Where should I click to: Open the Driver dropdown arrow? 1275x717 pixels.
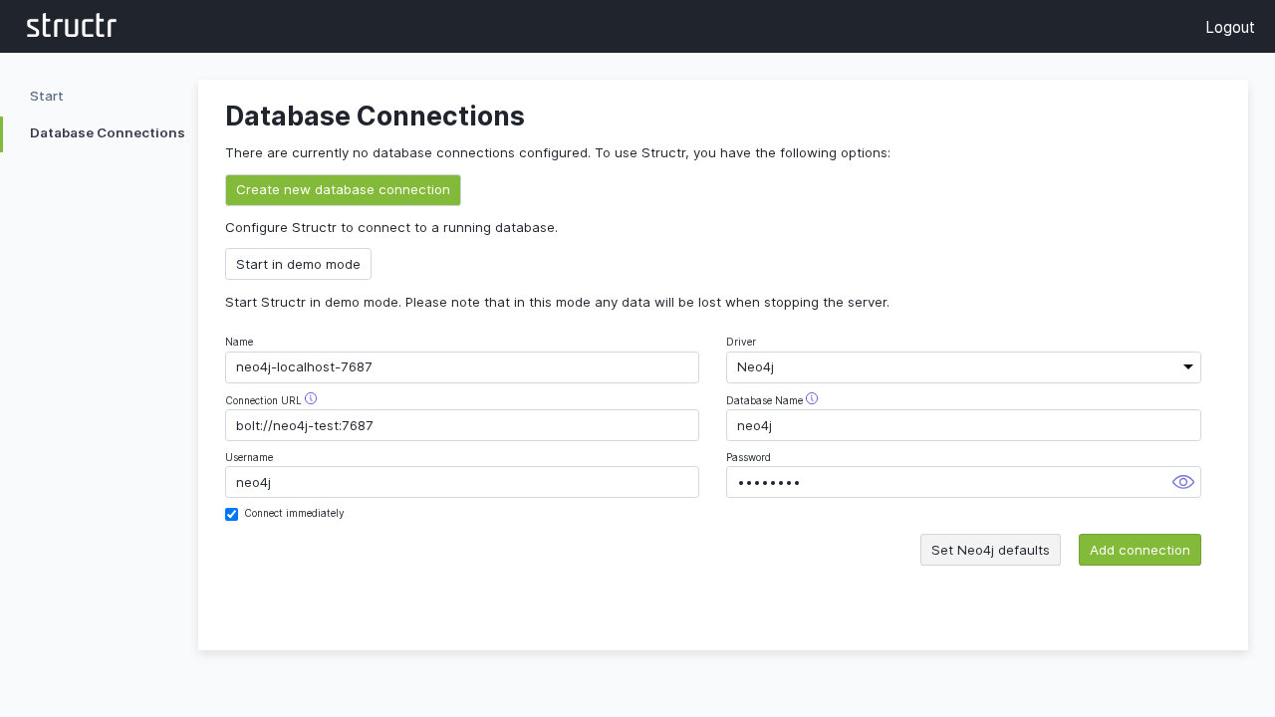1187,366
